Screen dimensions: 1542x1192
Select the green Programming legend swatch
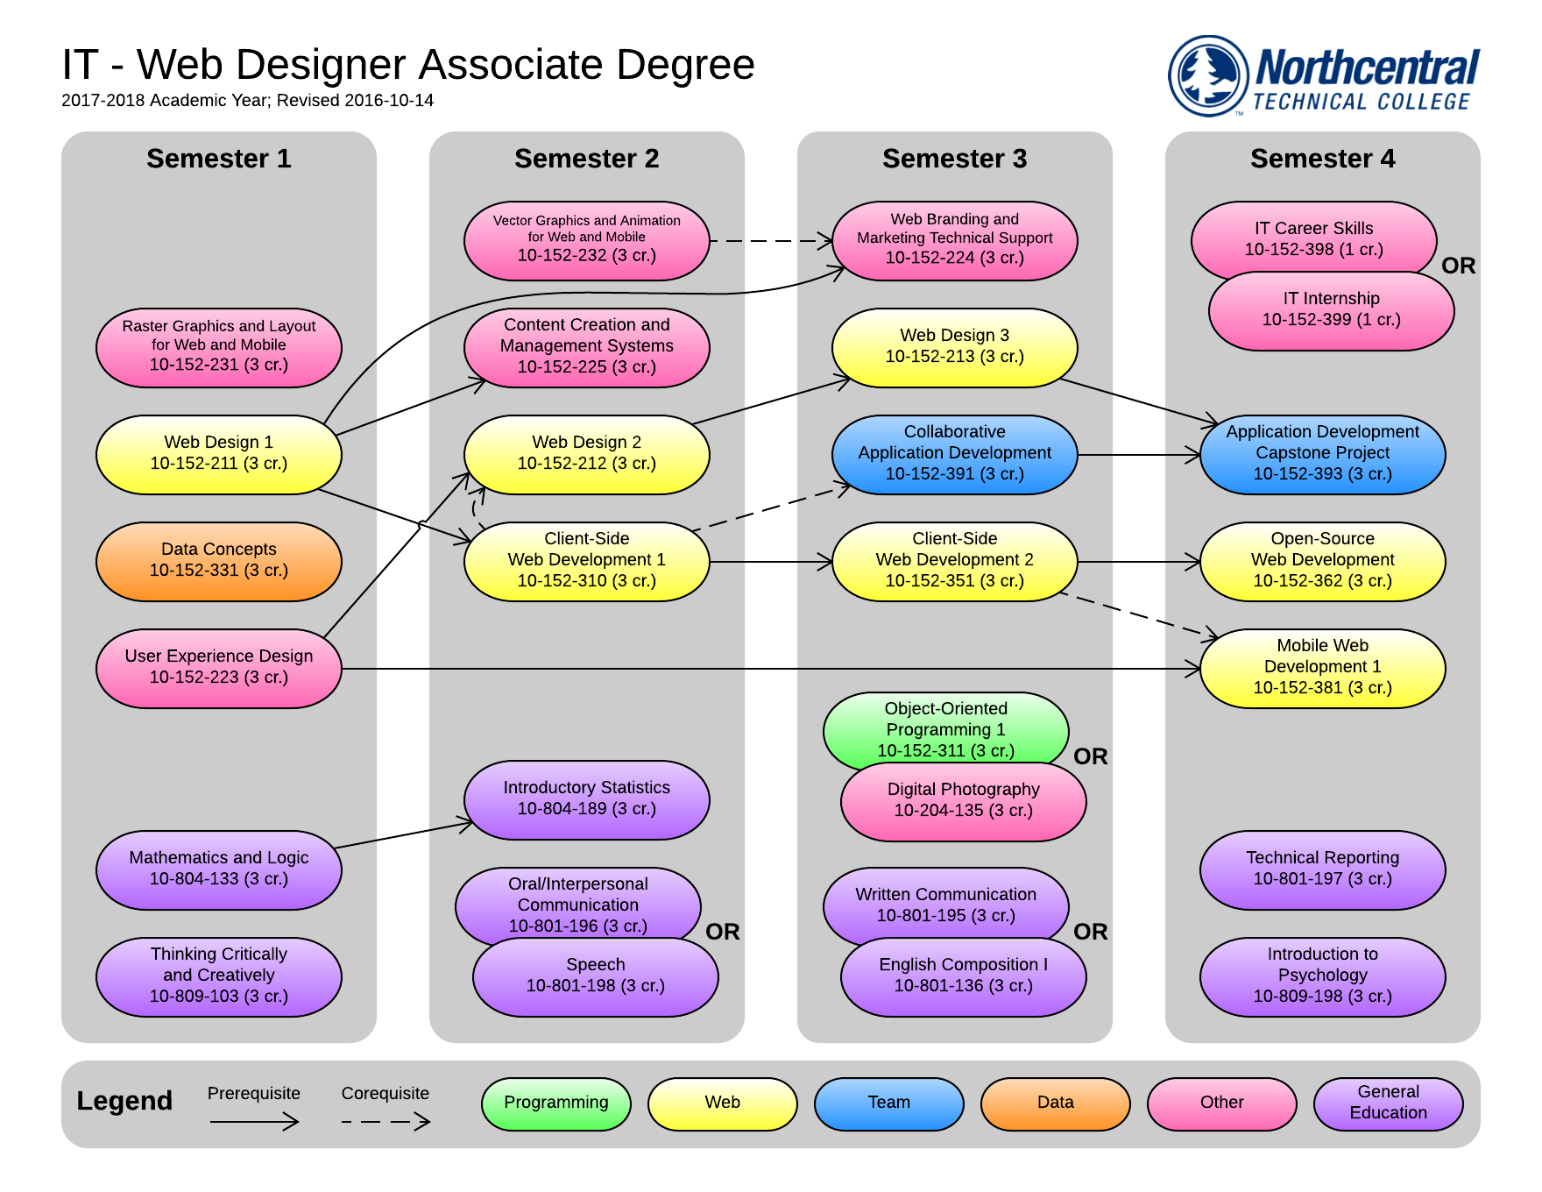(555, 1103)
